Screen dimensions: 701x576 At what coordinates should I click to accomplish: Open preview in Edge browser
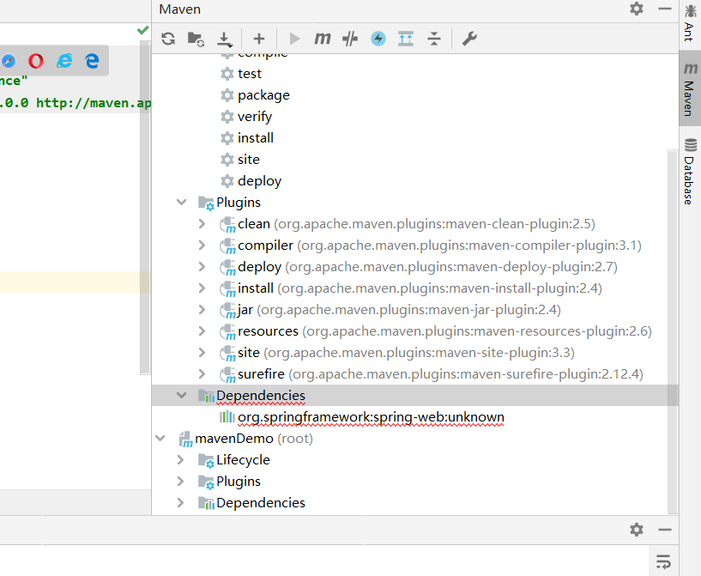(x=92, y=61)
